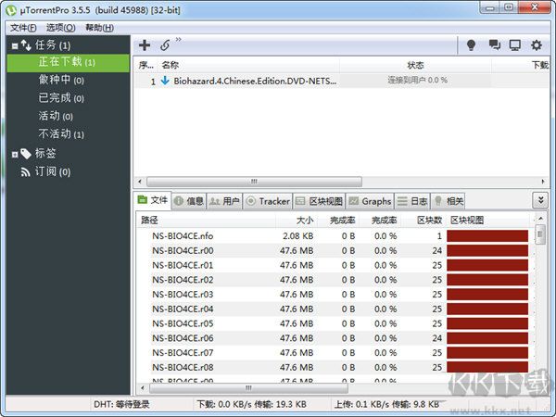Collapse the 任务 tree node
The width and height of the screenshot is (556, 417).
tap(15, 45)
